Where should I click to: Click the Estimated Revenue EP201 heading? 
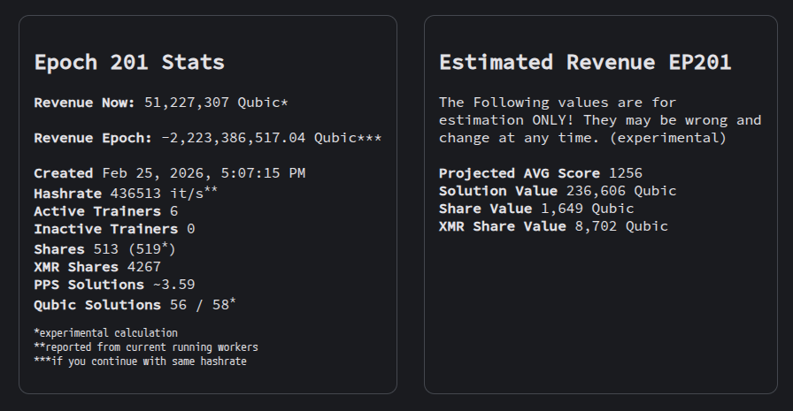click(x=585, y=63)
